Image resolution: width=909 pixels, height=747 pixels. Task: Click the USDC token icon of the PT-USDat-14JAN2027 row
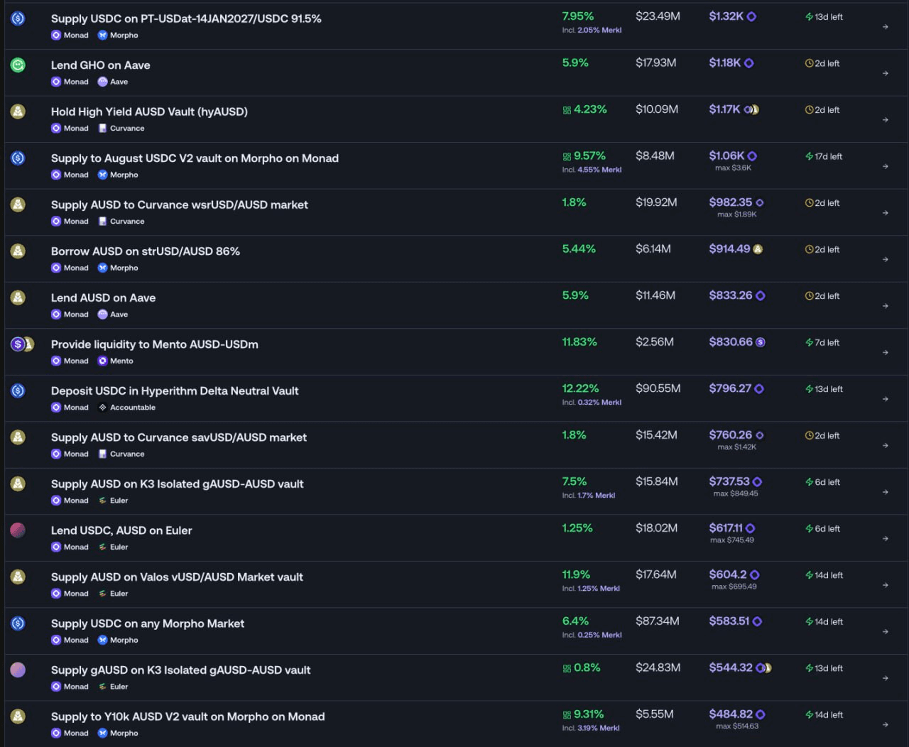click(x=18, y=18)
